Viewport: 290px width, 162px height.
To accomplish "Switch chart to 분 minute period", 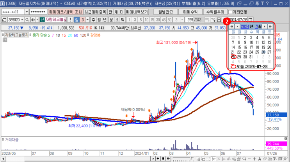I will (111, 19).
